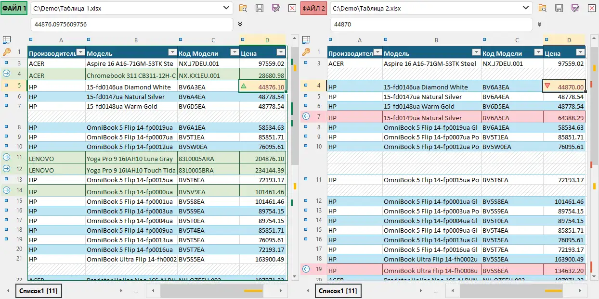The width and height of the screenshot is (599, 299).
Task: Toggle row 11 marker square in File 2
Action: 306,179
